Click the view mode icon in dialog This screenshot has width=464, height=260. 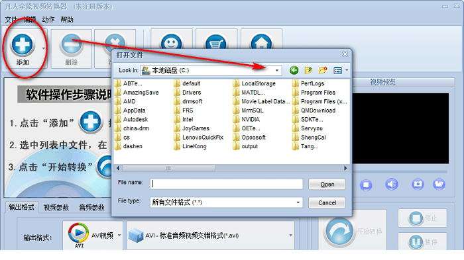point(337,70)
